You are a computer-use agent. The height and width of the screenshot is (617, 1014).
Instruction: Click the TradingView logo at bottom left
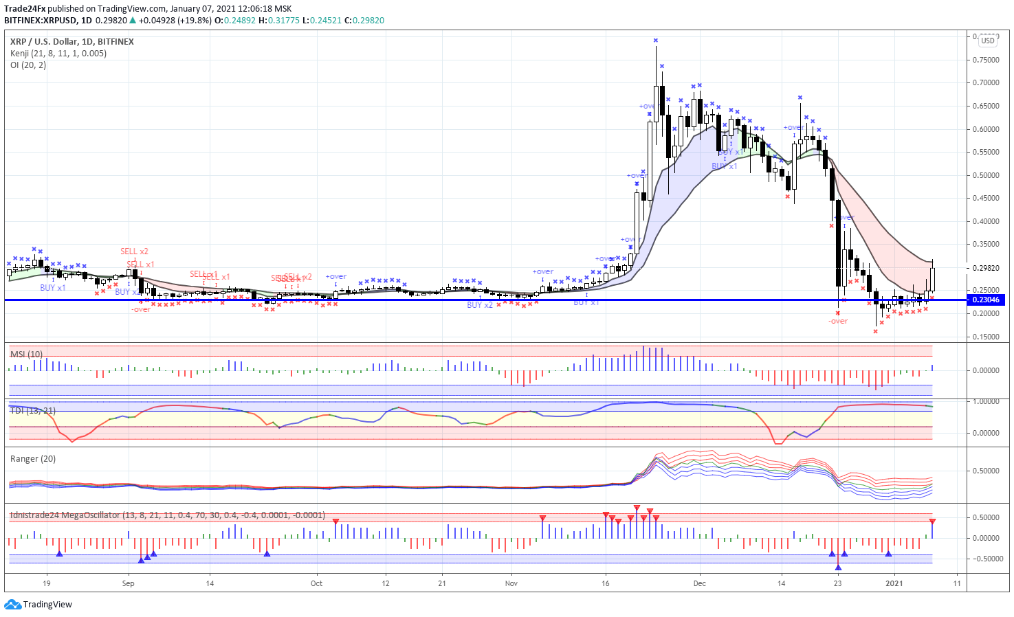coord(38,605)
